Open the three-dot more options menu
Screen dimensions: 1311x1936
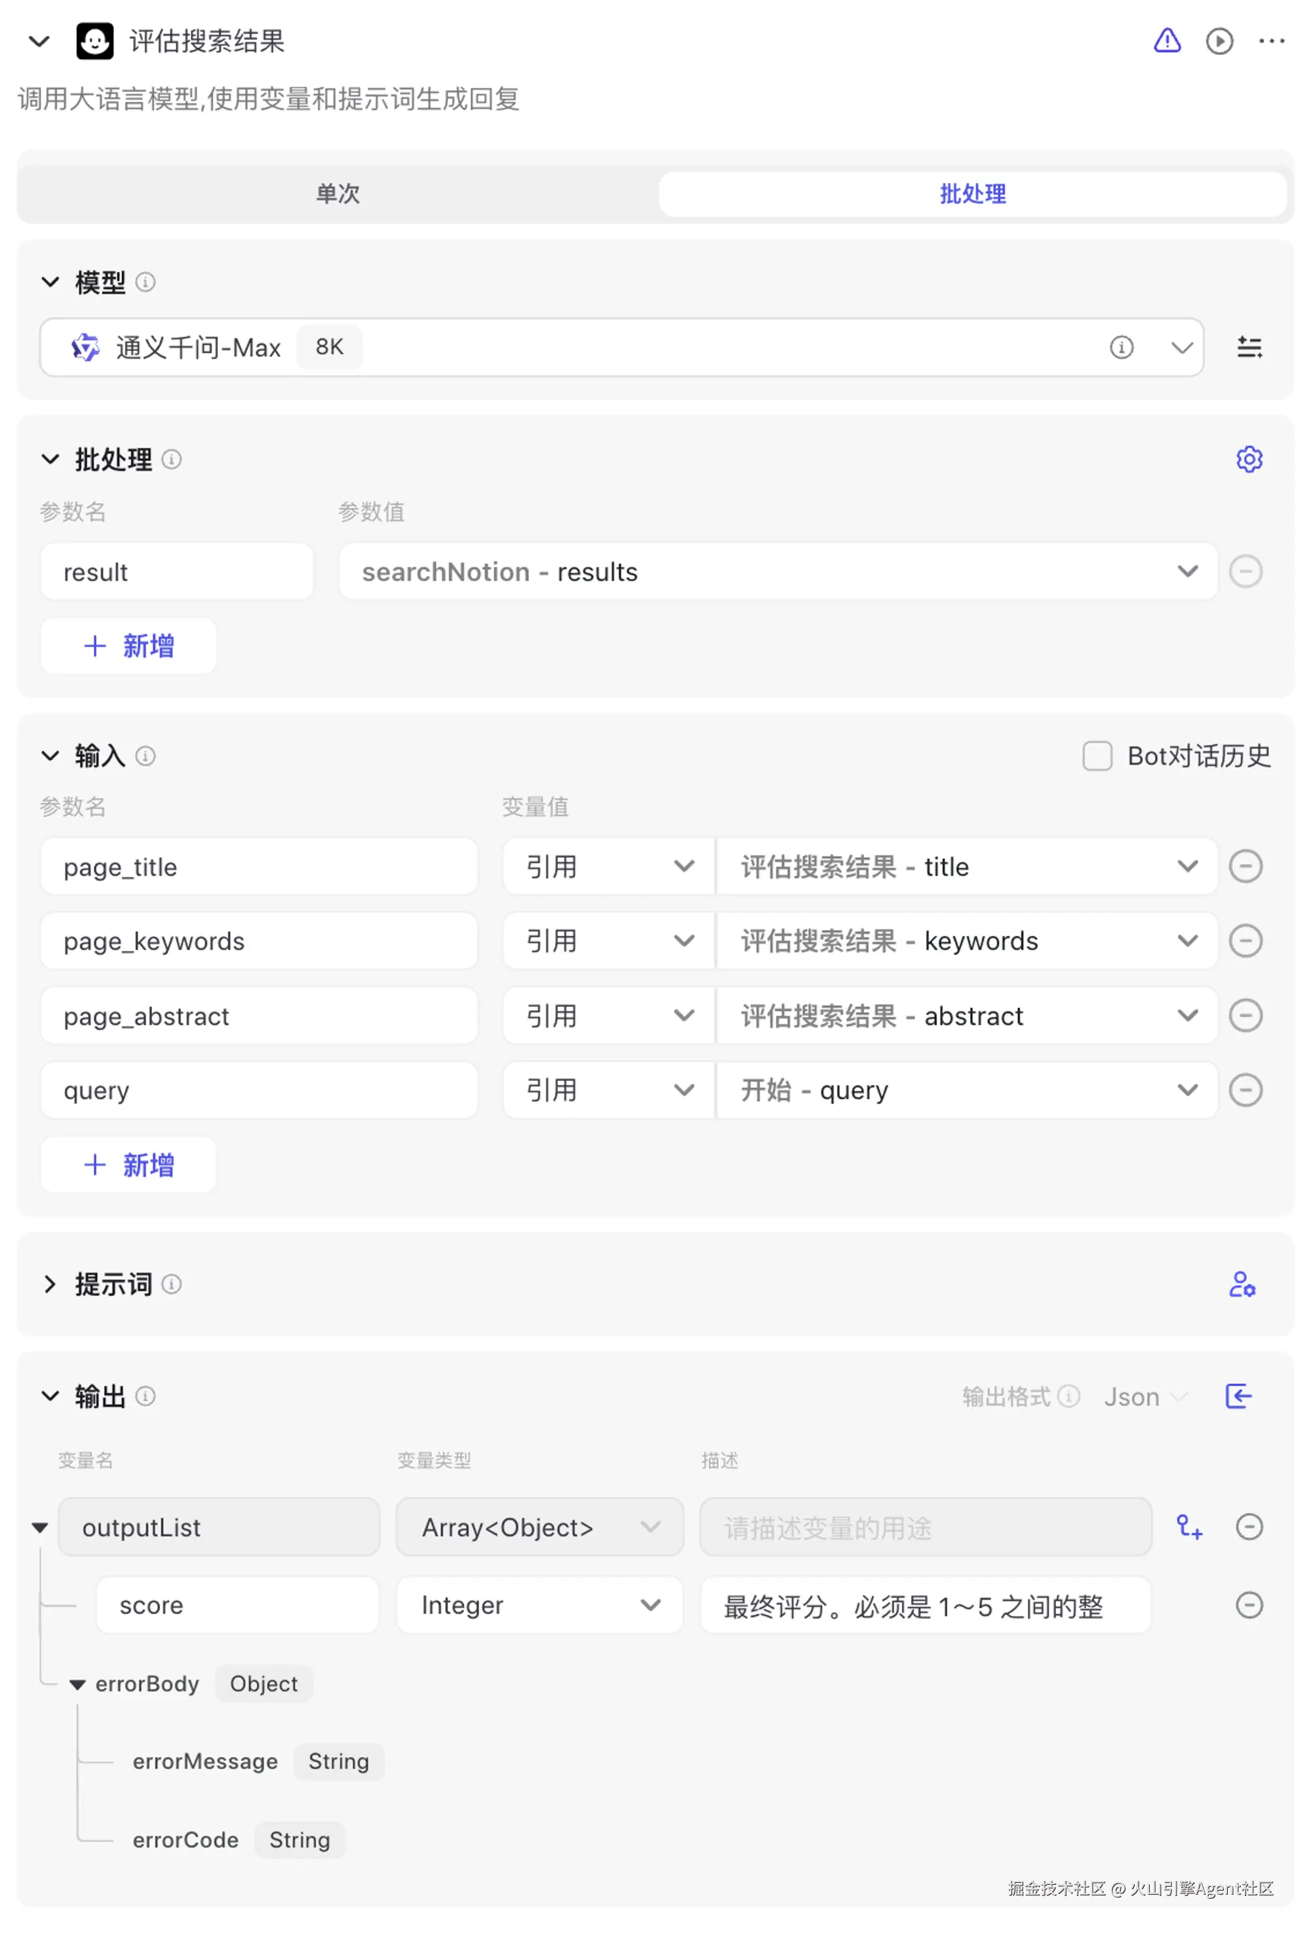point(1271,41)
